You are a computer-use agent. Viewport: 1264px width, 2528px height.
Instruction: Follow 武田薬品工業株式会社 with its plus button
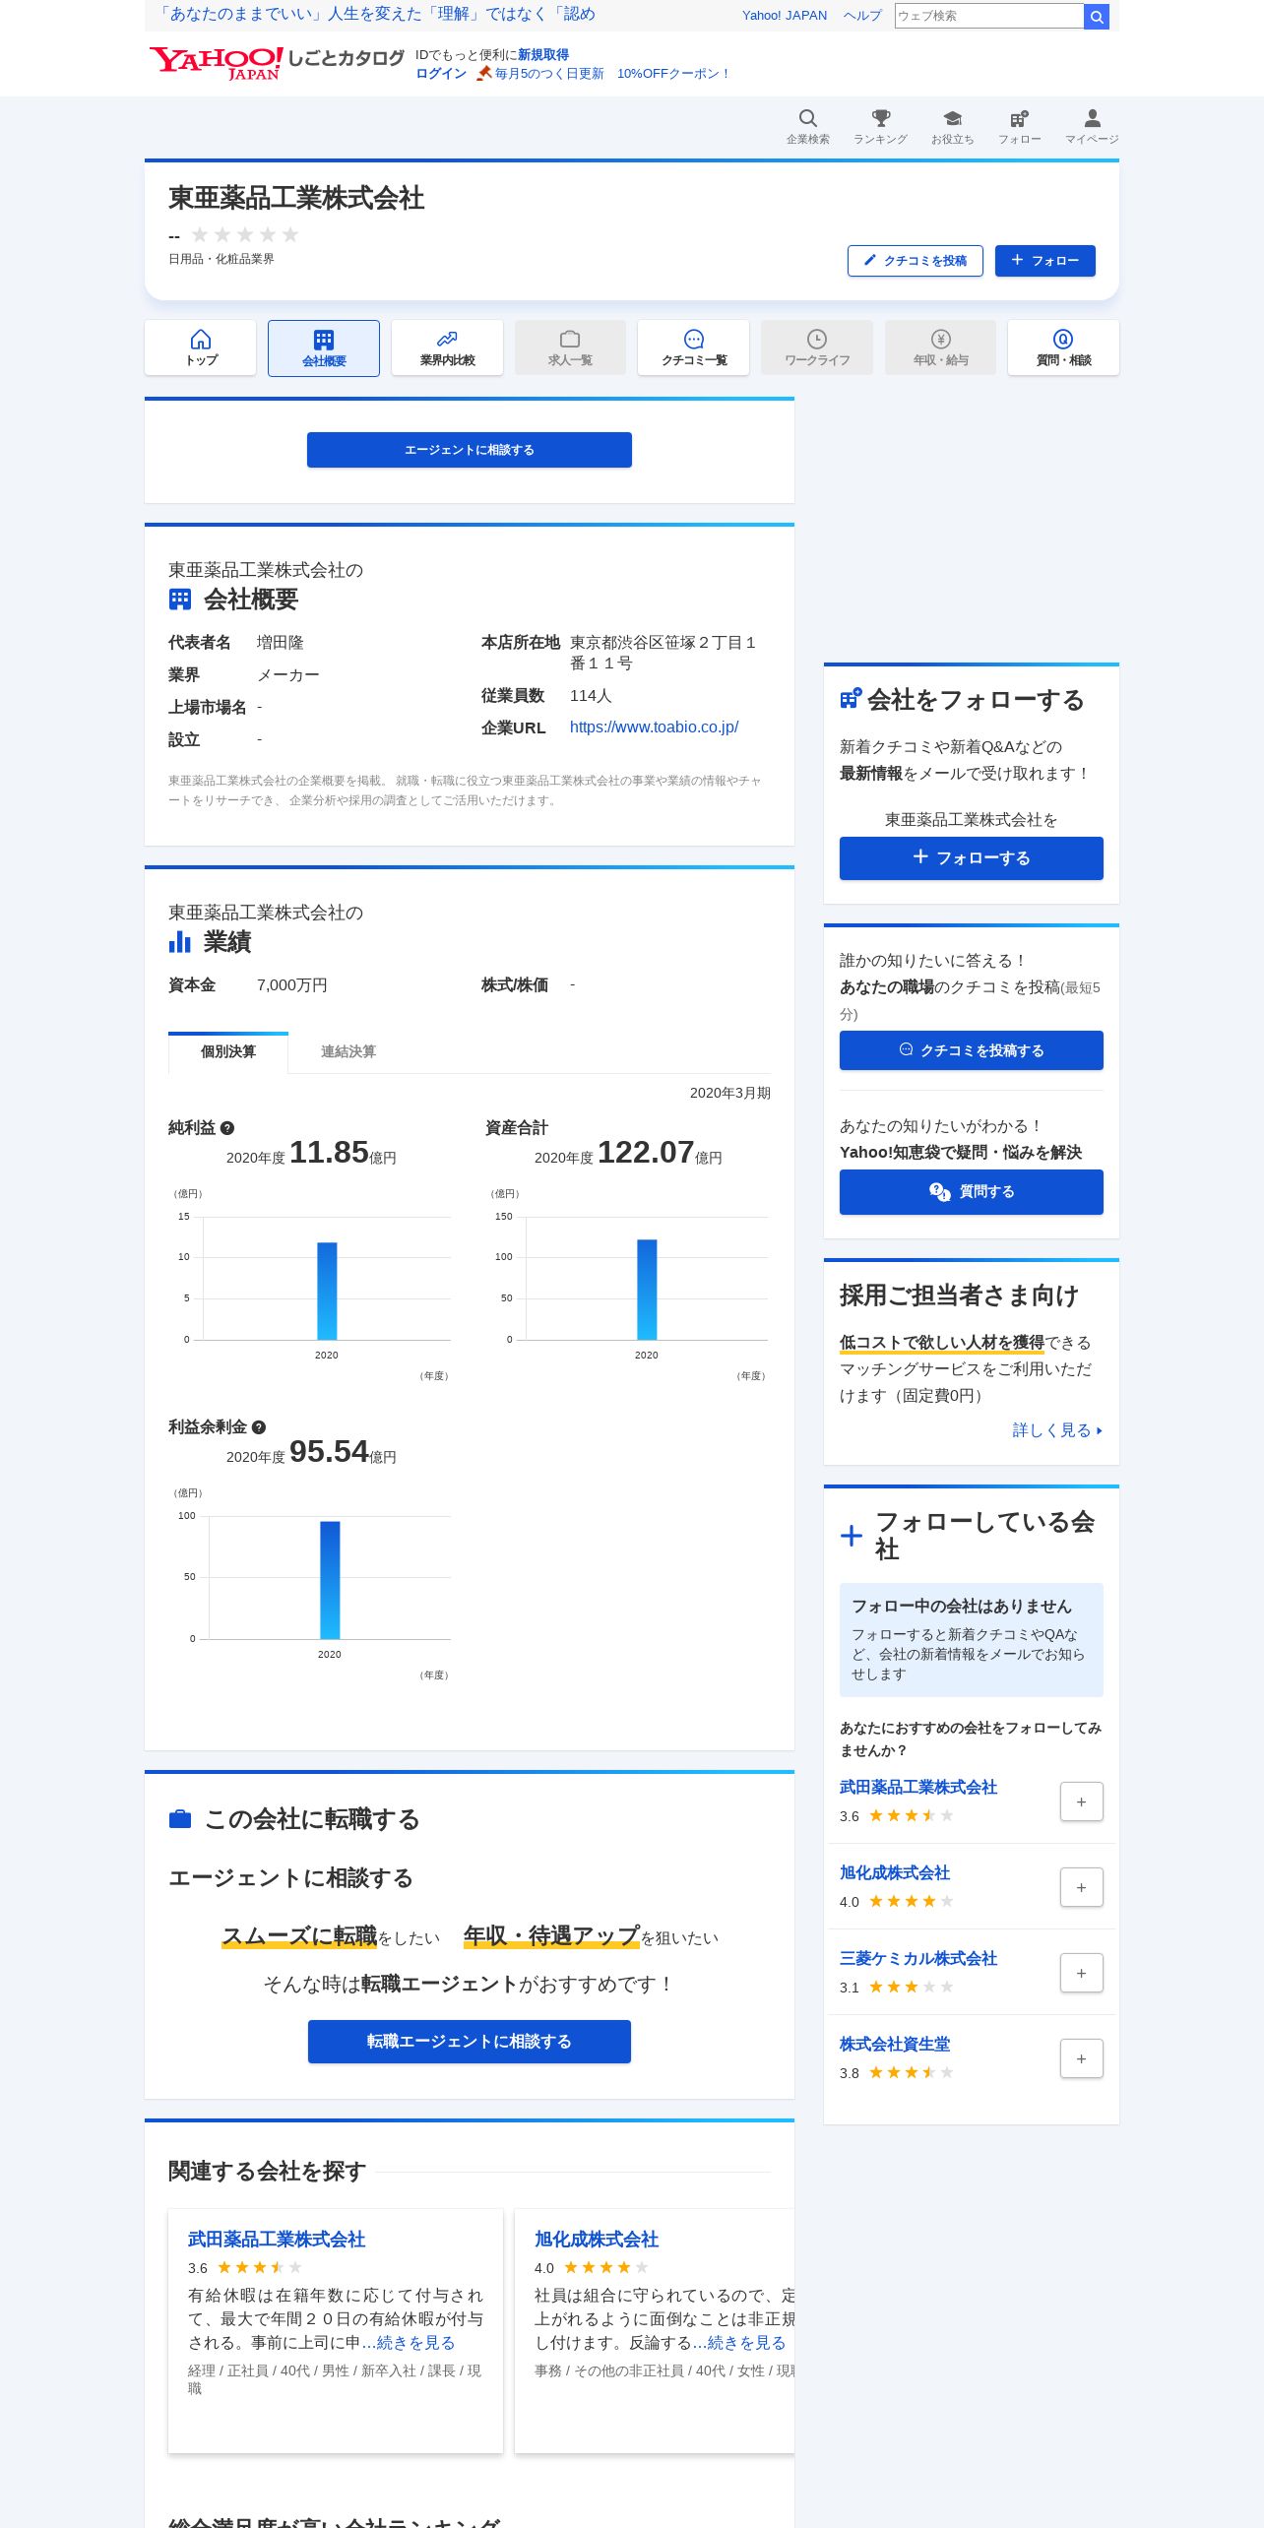[1081, 1801]
